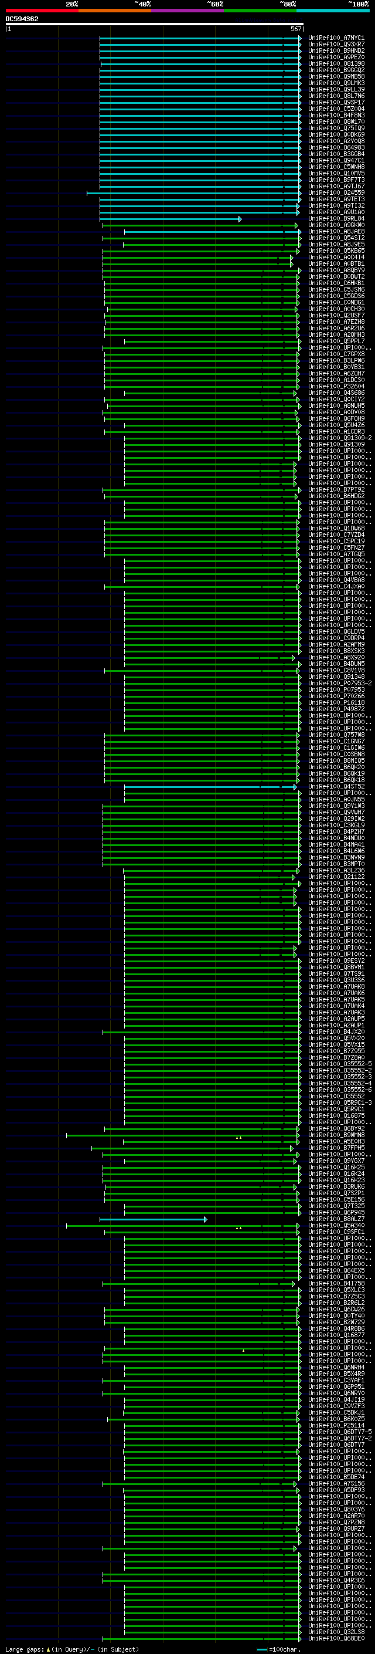375x1654 pixels.
Task: Select hit label UniRef100_A9U1A0
Action: [336, 212]
